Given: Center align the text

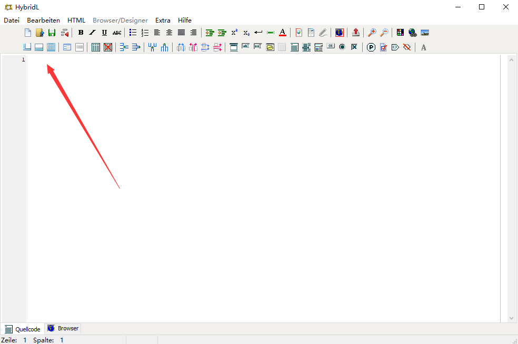Looking at the screenshot, I should click(x=169, y=33).
